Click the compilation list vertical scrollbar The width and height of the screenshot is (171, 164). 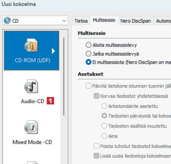pos(64,76)
